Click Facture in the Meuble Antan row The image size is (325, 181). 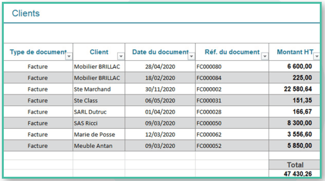click(x=38, y=146)
